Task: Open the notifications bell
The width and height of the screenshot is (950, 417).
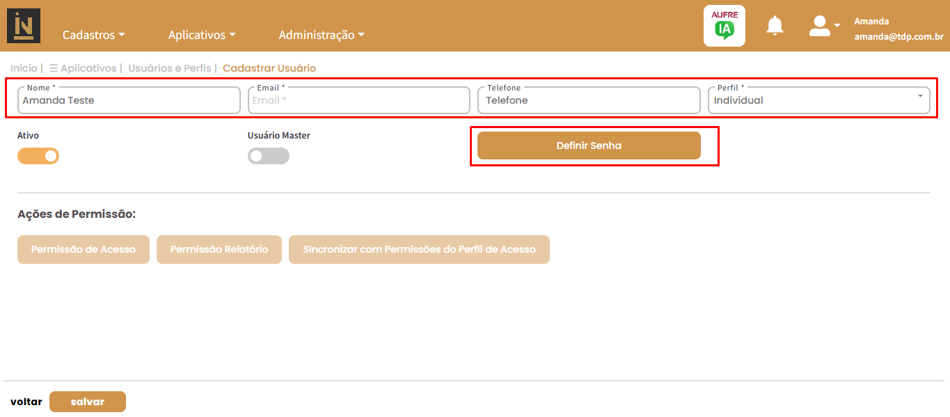Action: point(775,26)
